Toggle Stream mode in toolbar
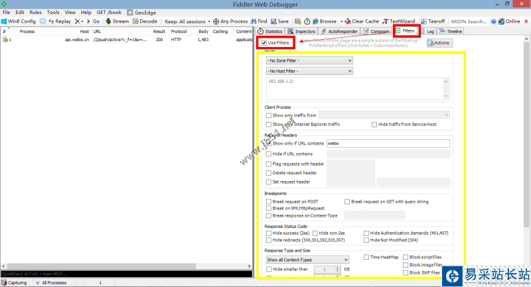The height and width of the screenshot is (287, 531). pos(117,21)
